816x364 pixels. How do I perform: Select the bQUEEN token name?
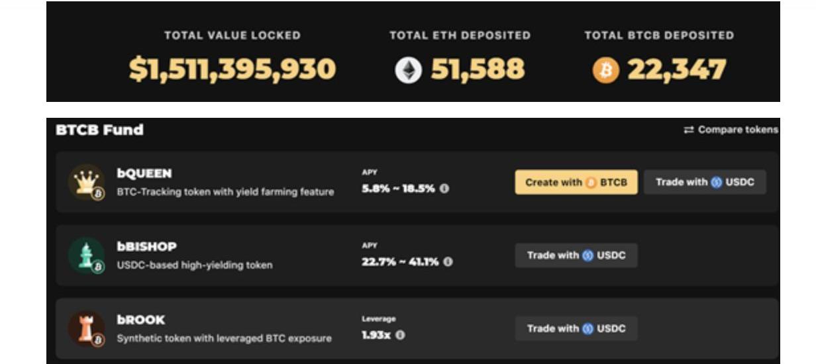(144, 173)
